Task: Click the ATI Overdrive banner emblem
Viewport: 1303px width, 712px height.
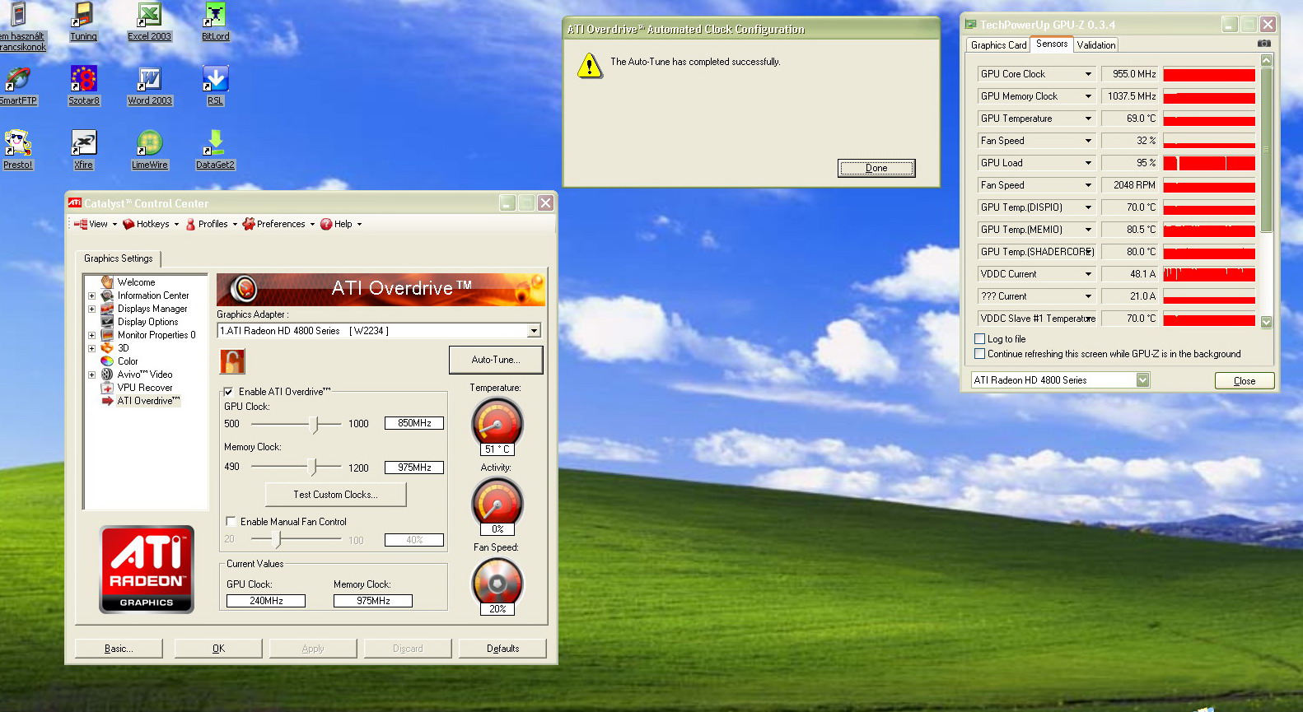Action: click(243, 288)
